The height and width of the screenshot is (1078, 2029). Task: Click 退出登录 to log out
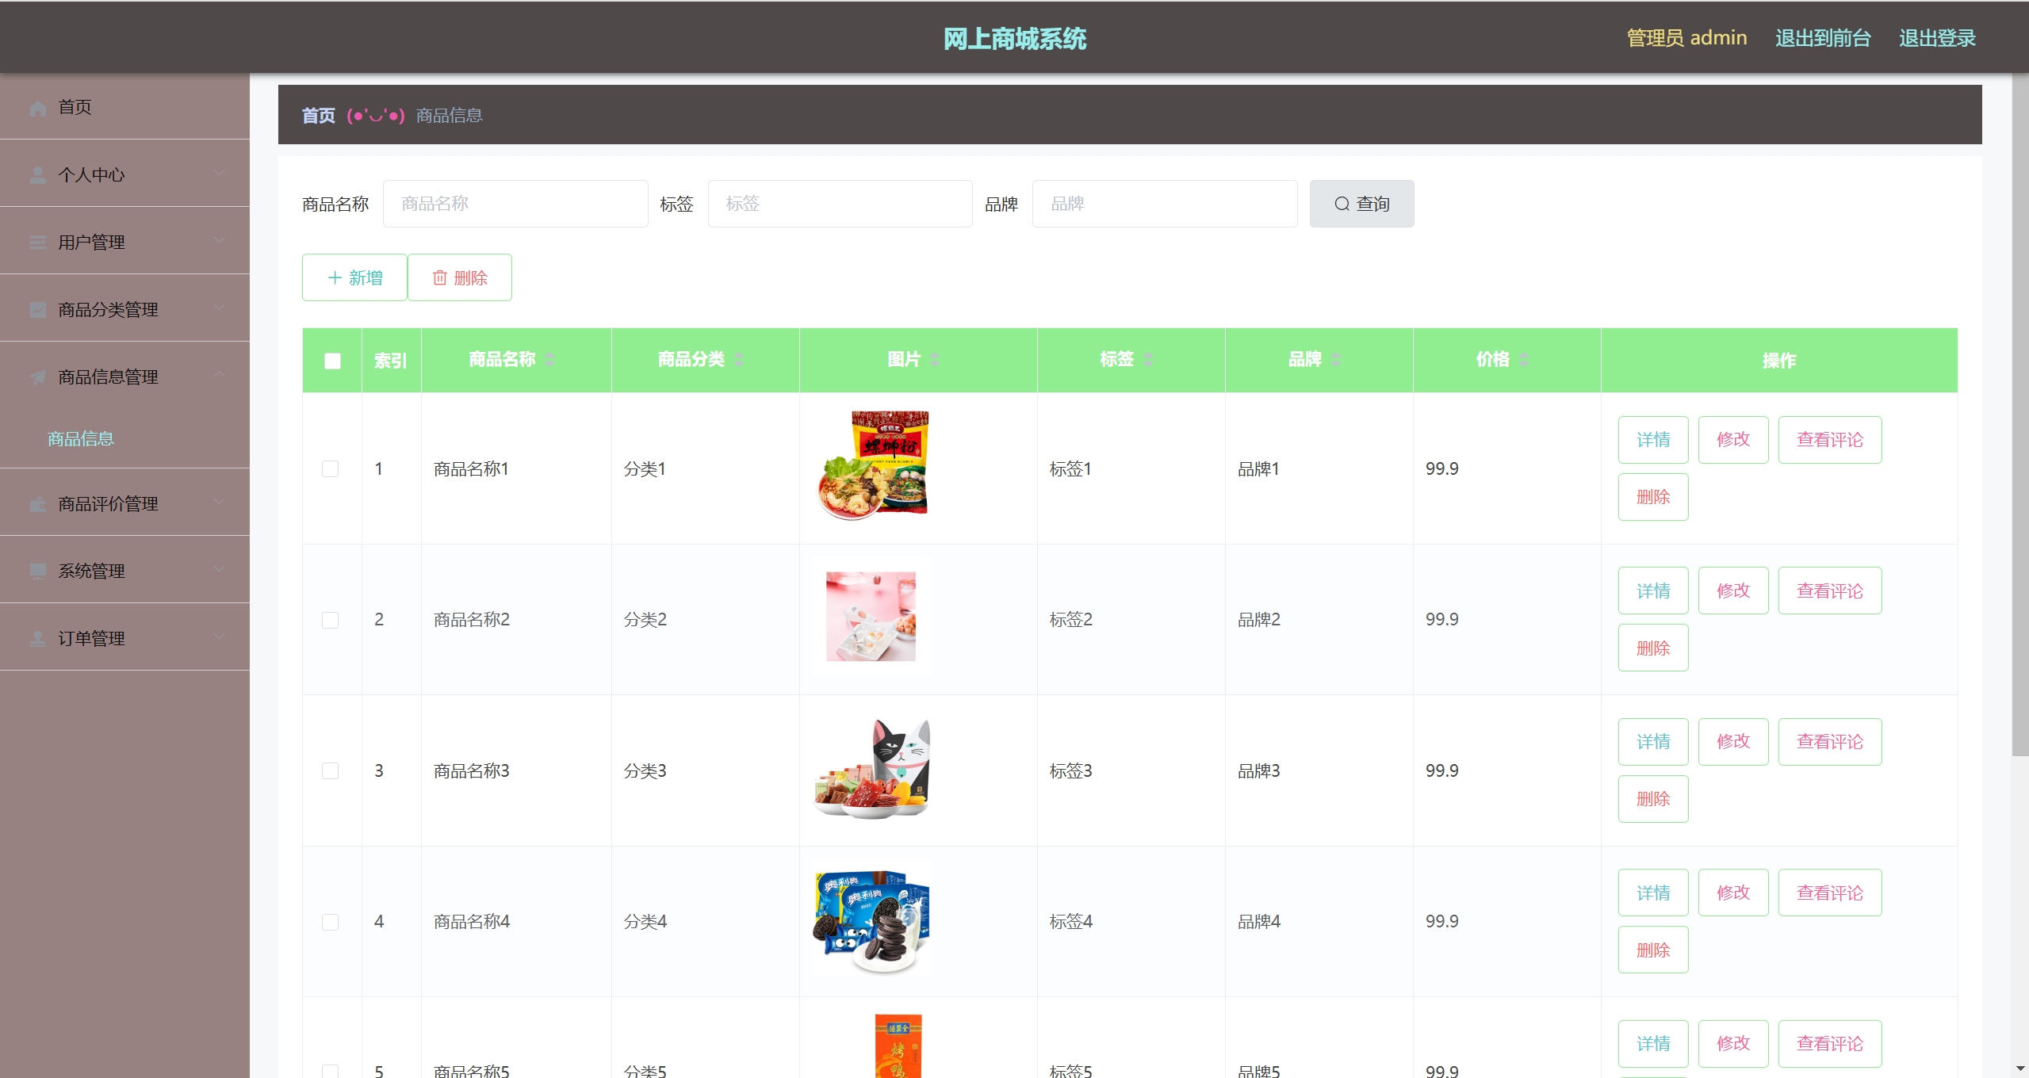(1937, 38)
